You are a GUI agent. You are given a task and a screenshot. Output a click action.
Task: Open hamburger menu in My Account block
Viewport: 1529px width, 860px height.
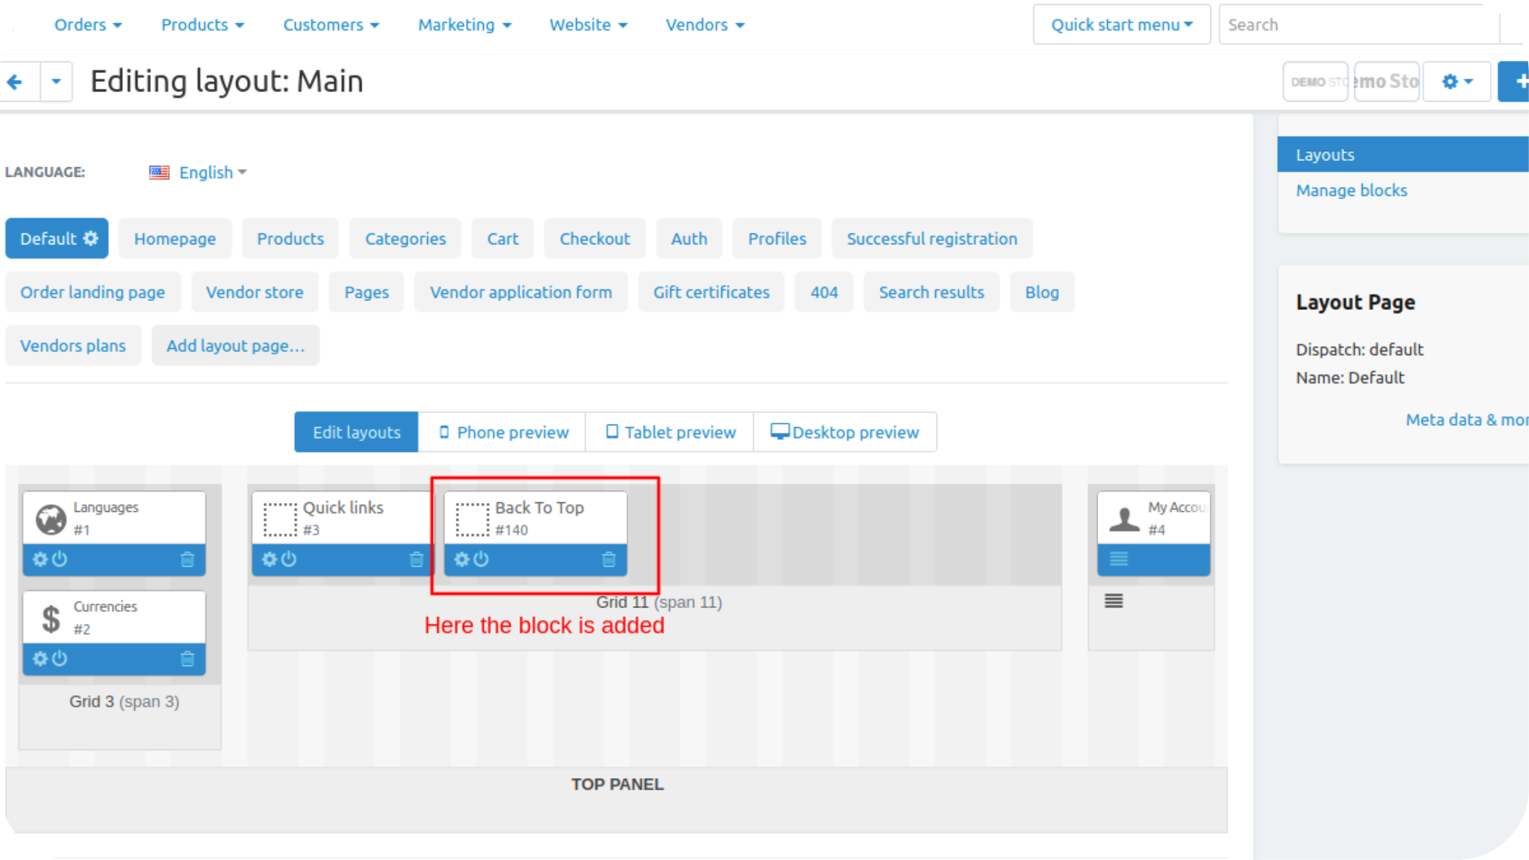click(x=1118, y=560)
